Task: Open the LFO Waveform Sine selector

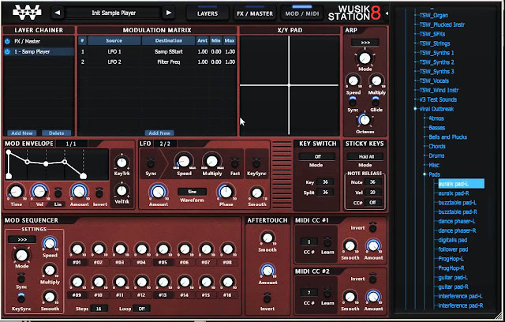Action: click(192, 192)
